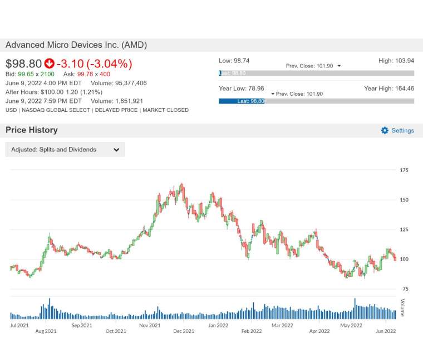
Task: Click the Aug 2021 axis label
Action: (x=46, y=331)
